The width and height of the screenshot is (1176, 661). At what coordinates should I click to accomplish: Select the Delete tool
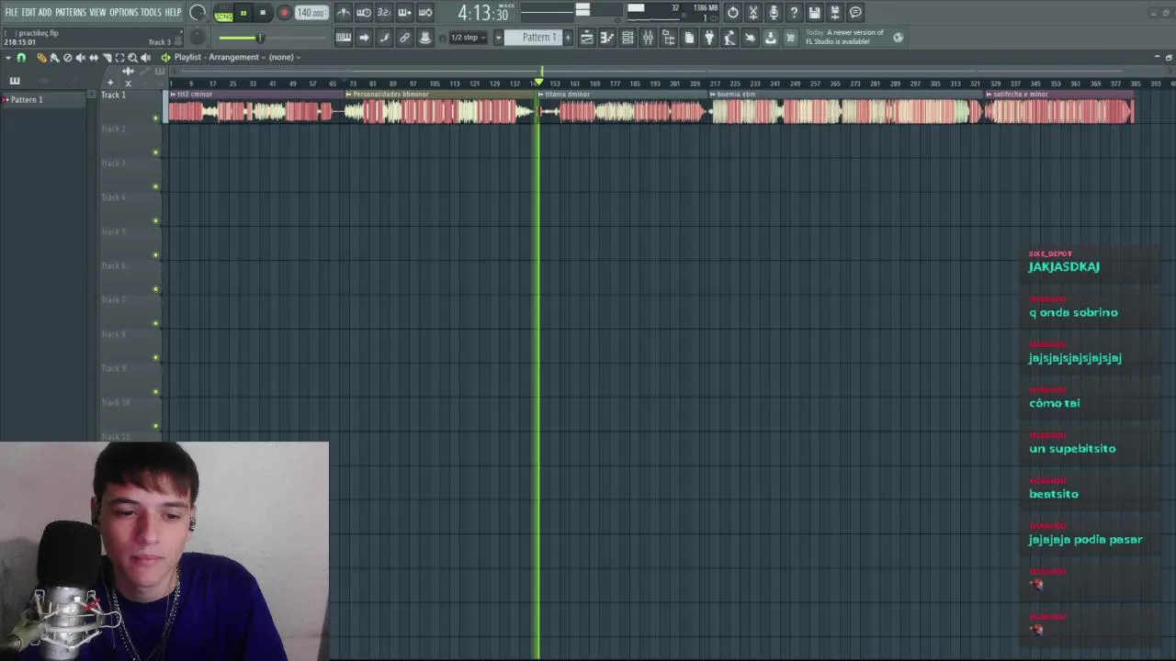(67, 58)
